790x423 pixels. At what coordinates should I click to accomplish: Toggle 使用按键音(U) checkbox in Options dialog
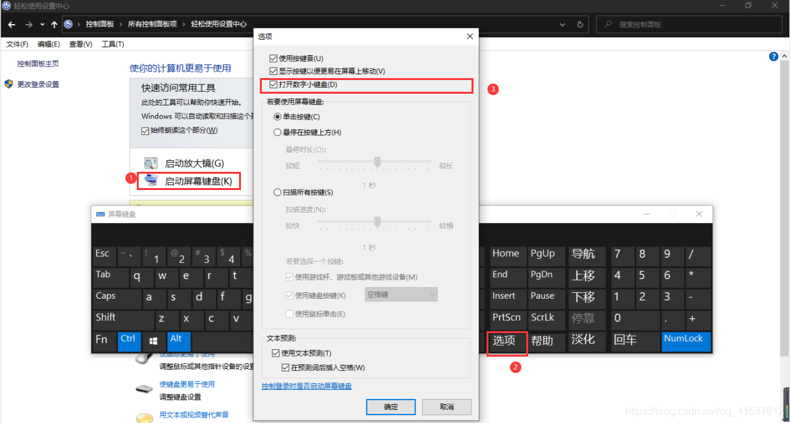(x=274, y=59)
